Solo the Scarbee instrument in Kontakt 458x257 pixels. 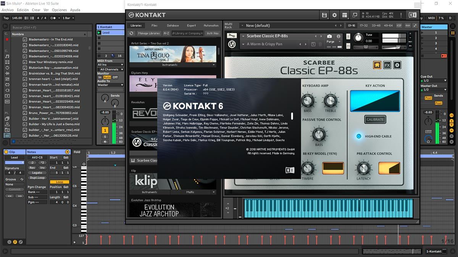point(348,36)
